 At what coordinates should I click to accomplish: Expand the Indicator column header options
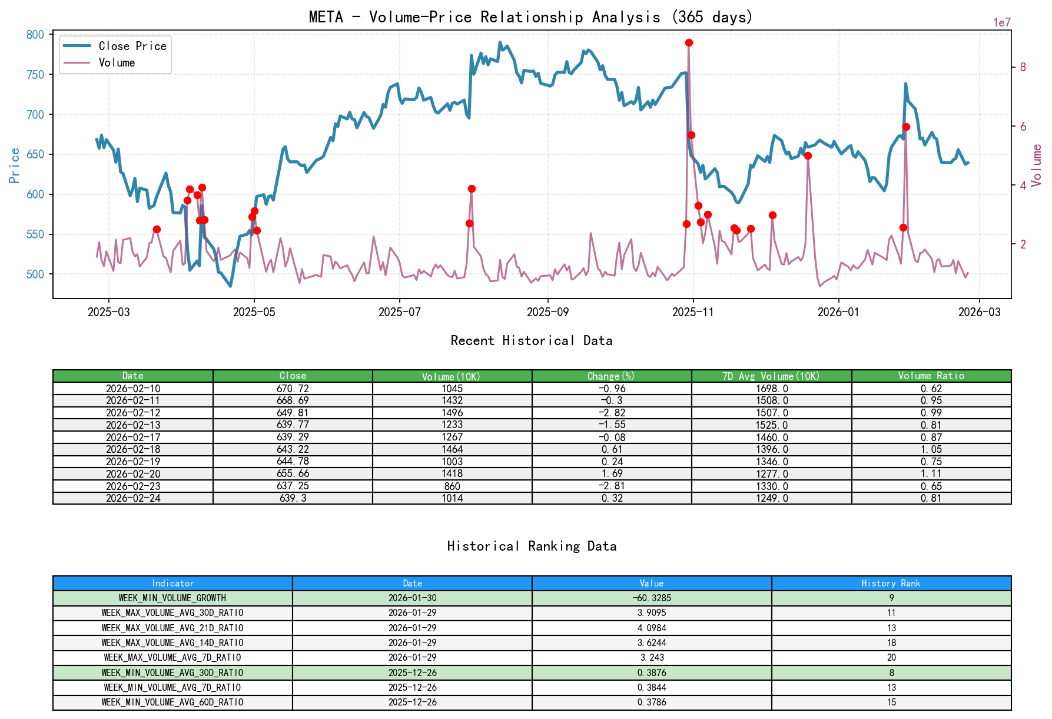coord(172,584)
